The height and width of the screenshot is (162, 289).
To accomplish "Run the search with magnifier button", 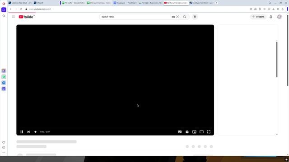I will pos(185,17).
